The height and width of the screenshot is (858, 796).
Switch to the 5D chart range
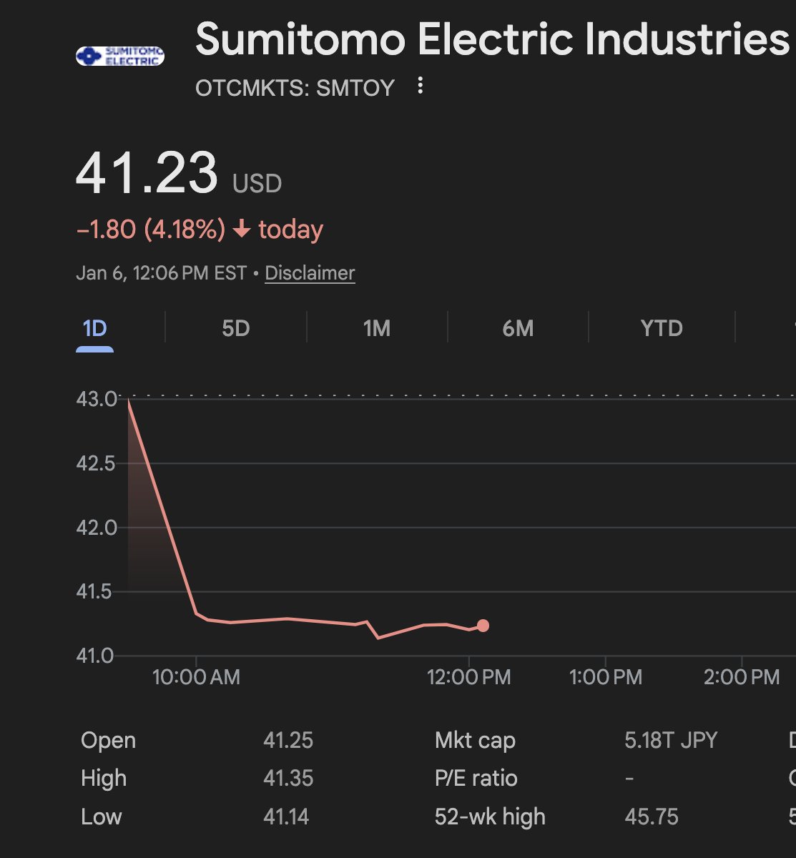pos(235,328)
